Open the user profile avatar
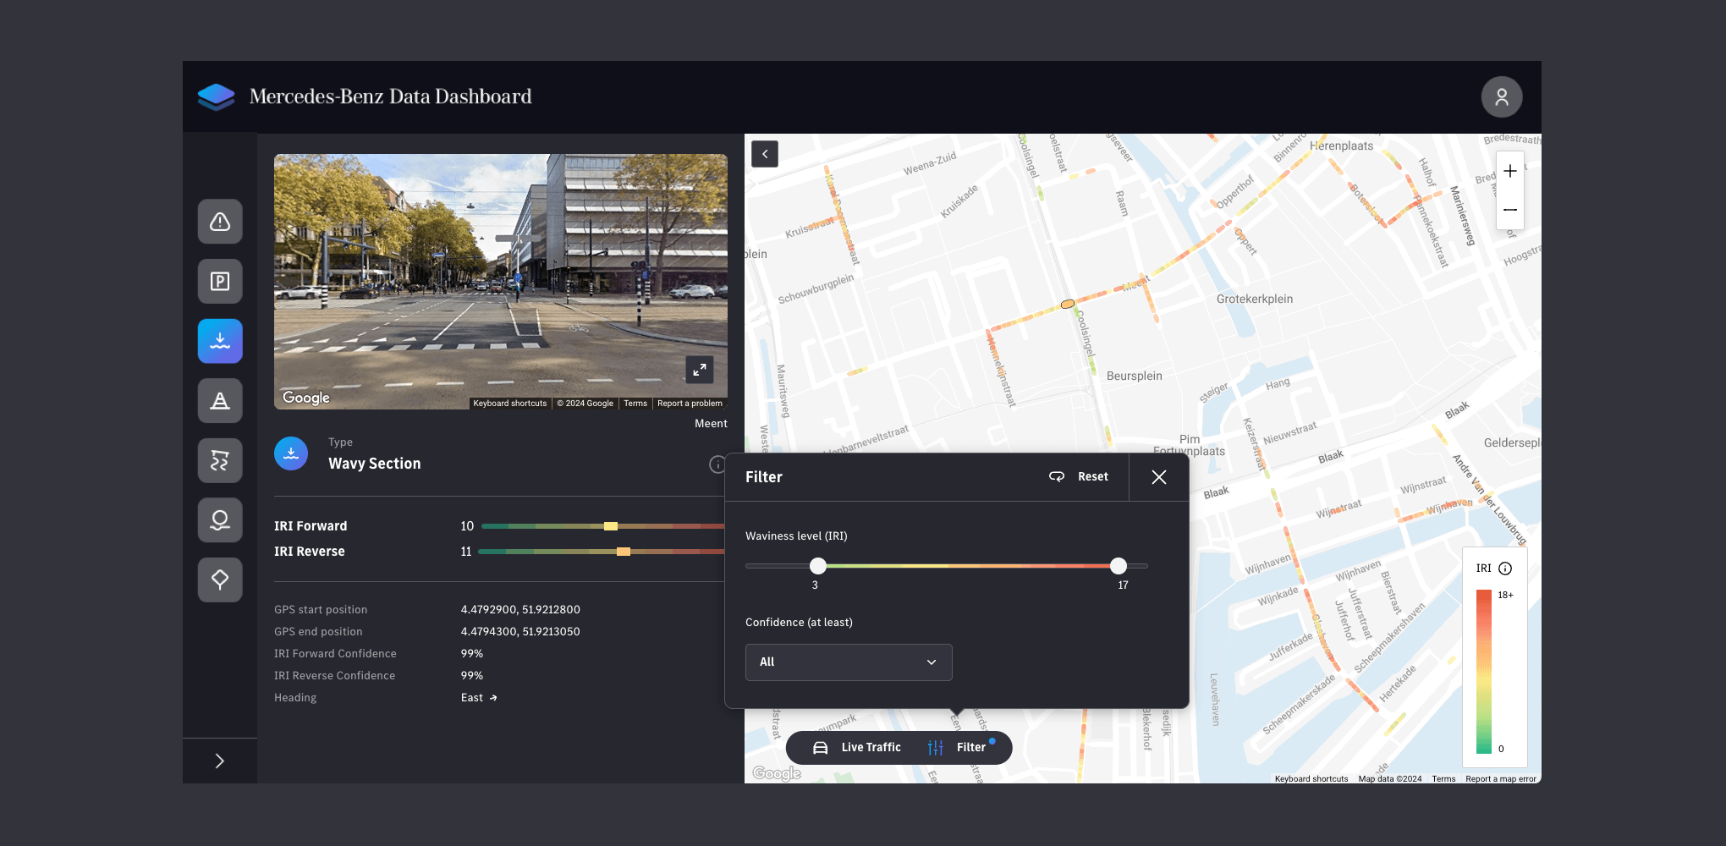The image size is (1726, 846). coord(1502,97)
